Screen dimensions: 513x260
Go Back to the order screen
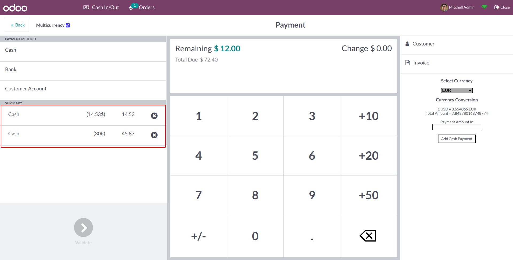point(17,25)
